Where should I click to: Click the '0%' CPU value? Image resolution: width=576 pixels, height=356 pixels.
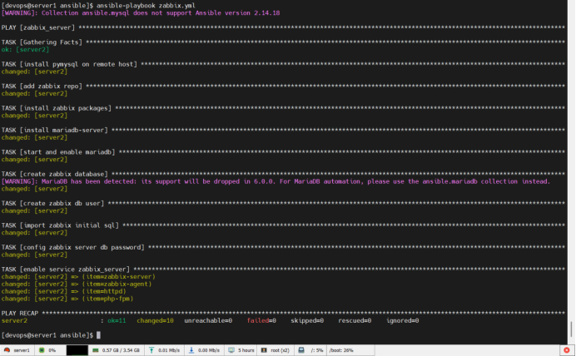click(x=52, y=350)
